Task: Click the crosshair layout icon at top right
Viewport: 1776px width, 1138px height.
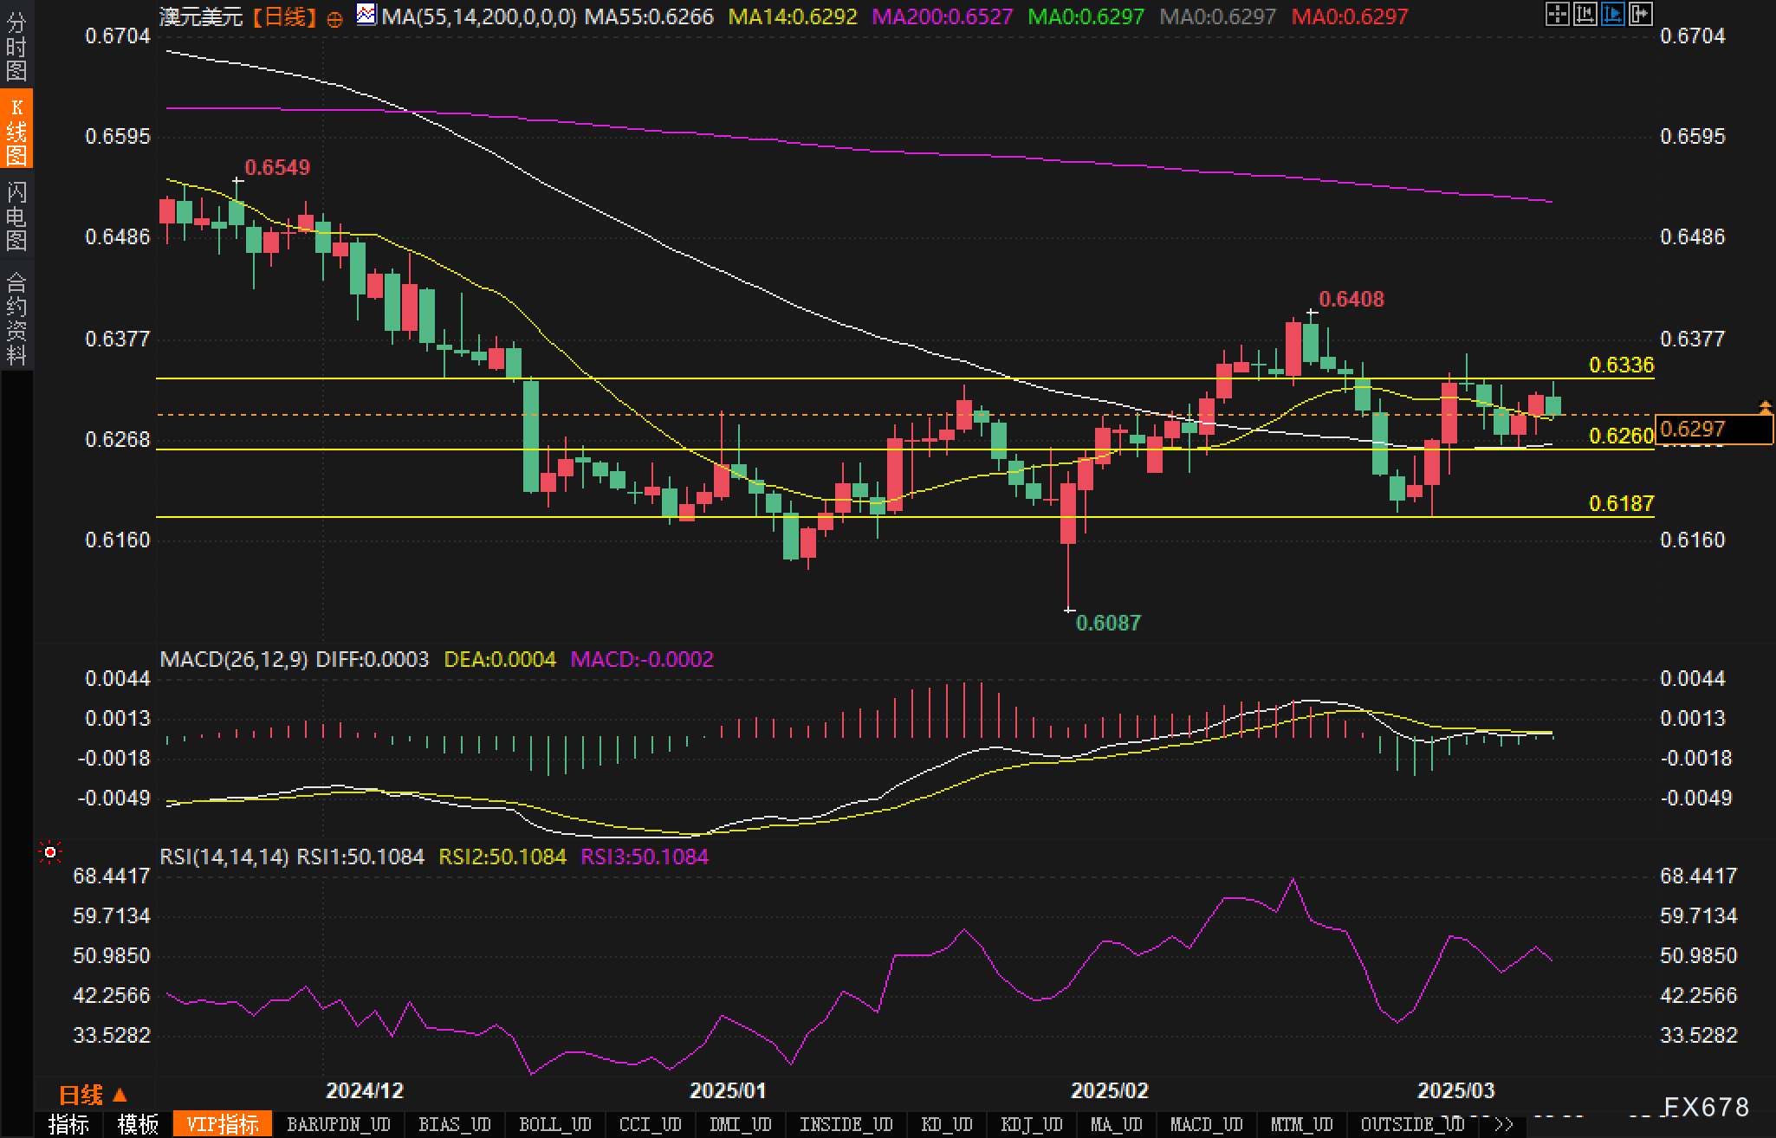Action: click(x=1557, y=14)
